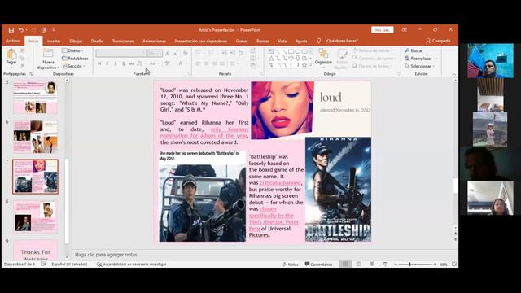Expand the shapes gallery more arrow
The image size is (521, 293).
311,65
